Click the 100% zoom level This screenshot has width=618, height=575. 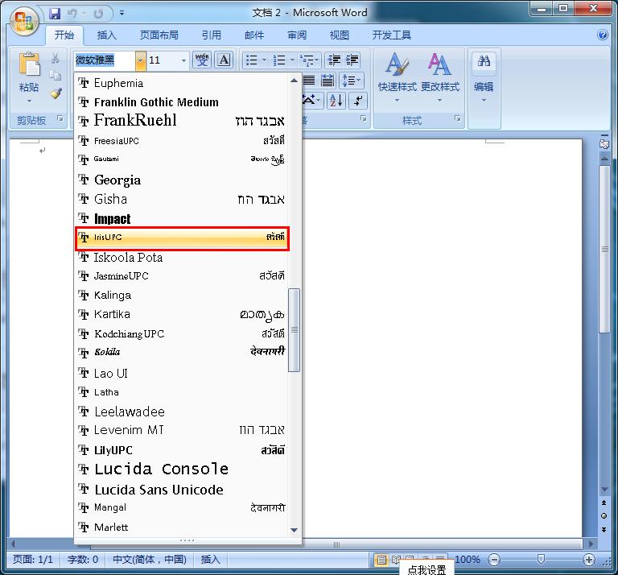click(468, 559)
